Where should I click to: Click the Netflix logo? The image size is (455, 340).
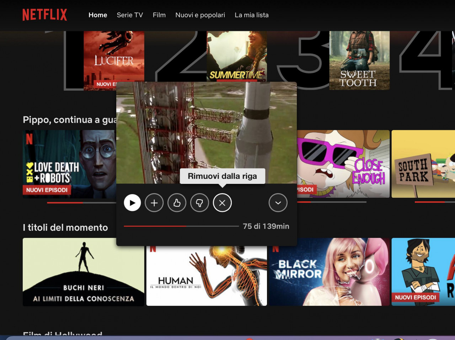click(x=45, y=15)
